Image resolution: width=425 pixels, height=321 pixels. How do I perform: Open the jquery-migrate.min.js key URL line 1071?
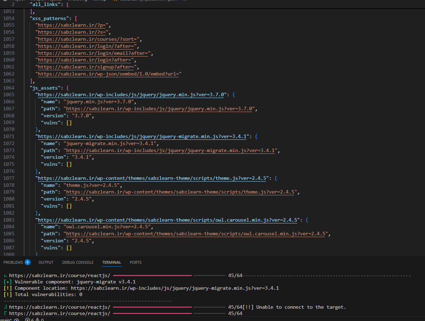[143, 137]
